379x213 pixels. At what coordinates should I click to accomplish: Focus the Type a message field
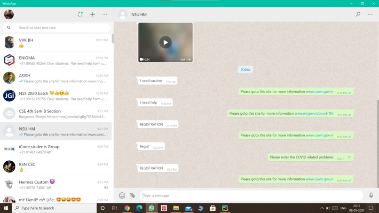click(x=251, y=195)
